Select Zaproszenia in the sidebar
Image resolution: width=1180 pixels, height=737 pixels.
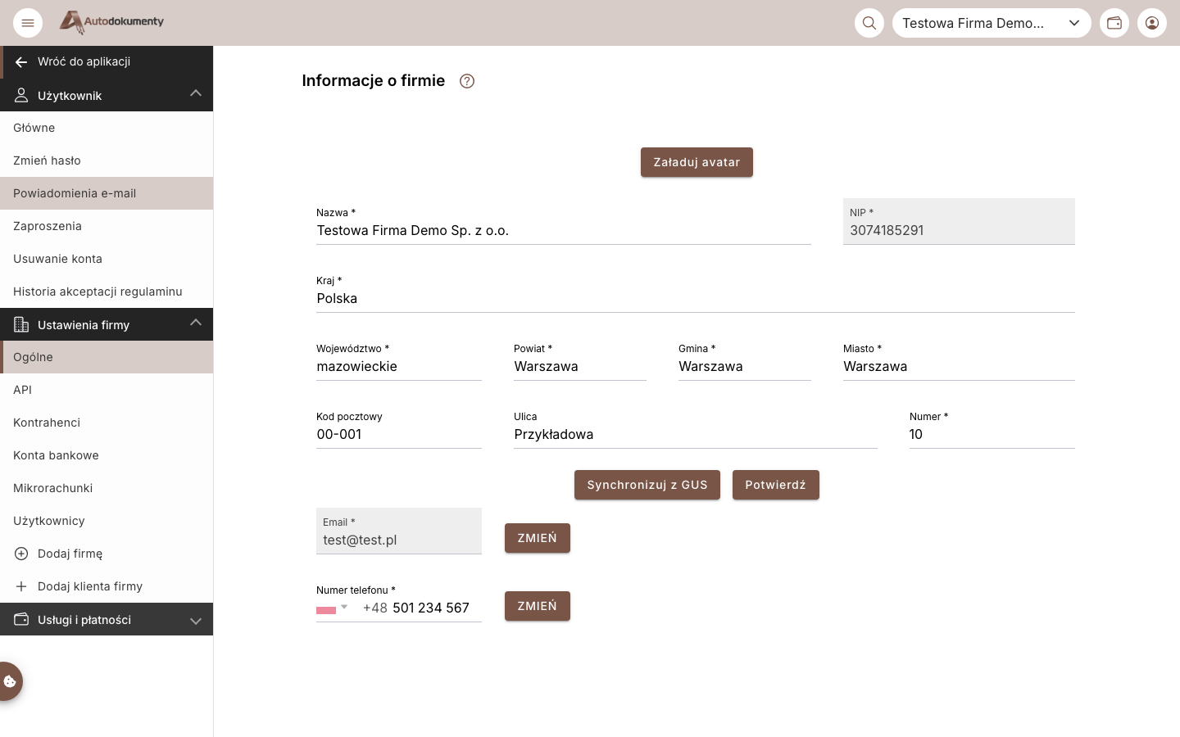(x=107, y=226)
